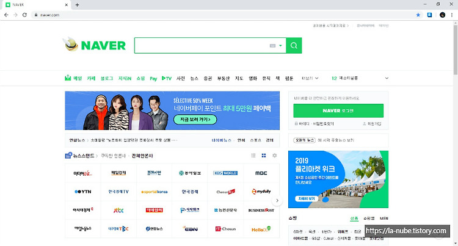
Task: Expand the chevron right of the 12 ranking keyword
Action: [387, 78]
